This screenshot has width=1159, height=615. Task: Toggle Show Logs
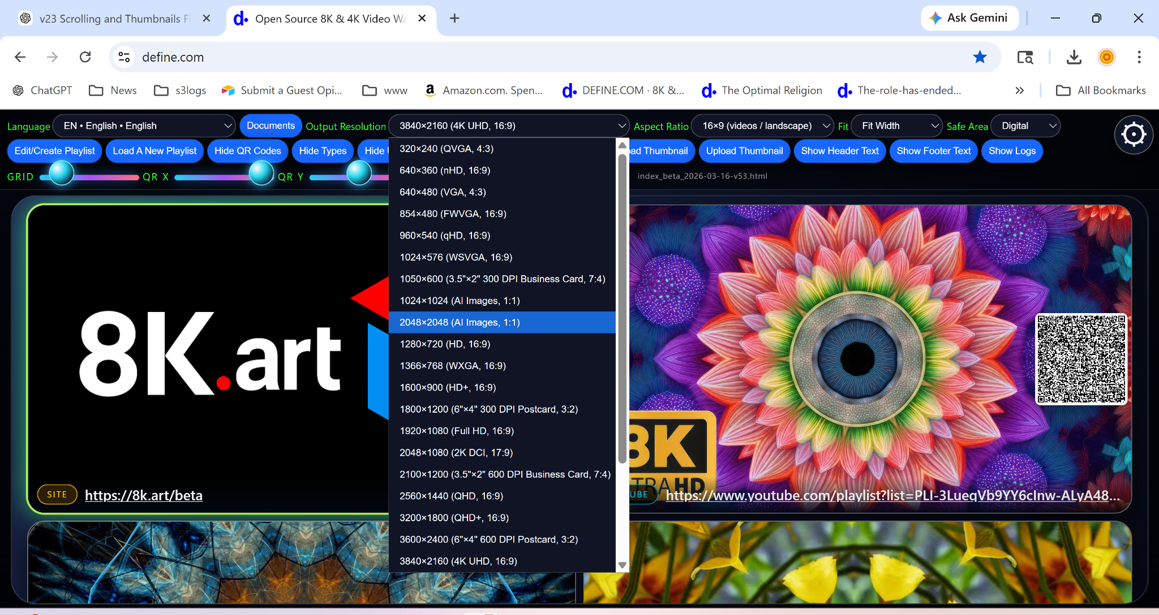click(1012, 151)
